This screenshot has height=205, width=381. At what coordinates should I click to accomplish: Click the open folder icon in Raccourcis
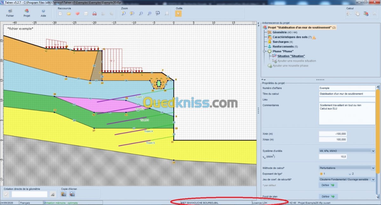(x=69, y=14)
